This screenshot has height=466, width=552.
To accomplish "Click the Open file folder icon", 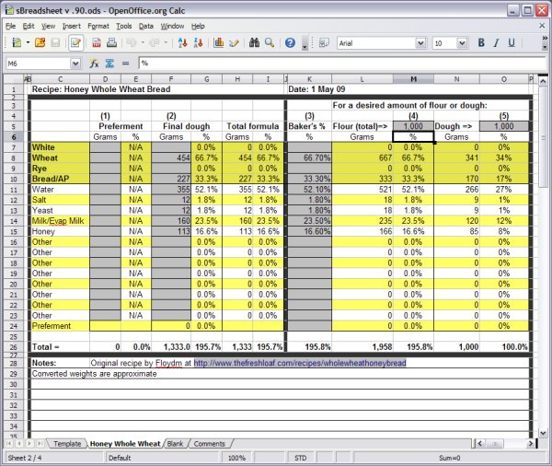I will tap(40, 43).
